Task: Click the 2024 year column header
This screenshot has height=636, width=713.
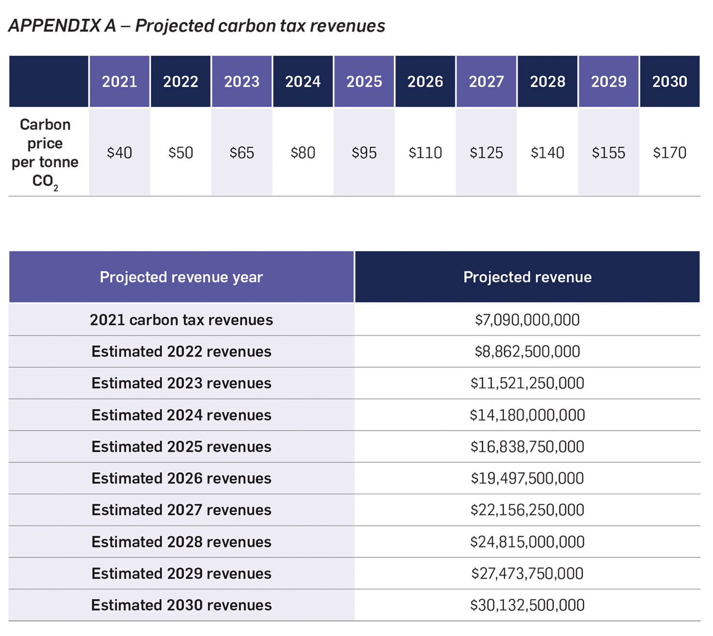Action: [303, 82]
